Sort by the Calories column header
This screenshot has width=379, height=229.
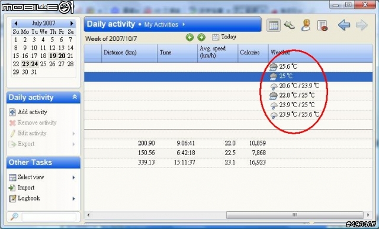coord(253,53)
